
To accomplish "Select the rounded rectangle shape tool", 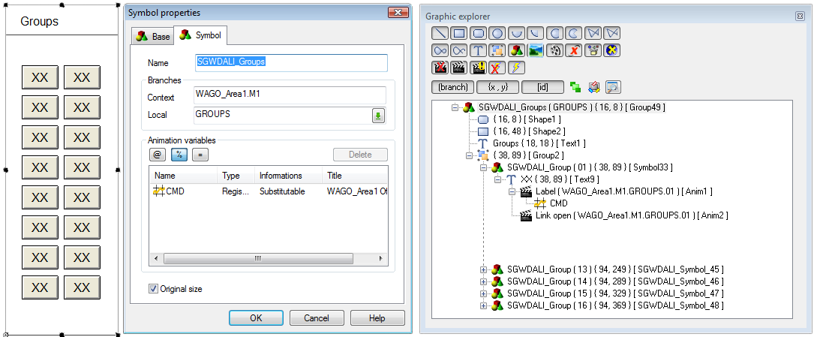I will pos(478,33).
